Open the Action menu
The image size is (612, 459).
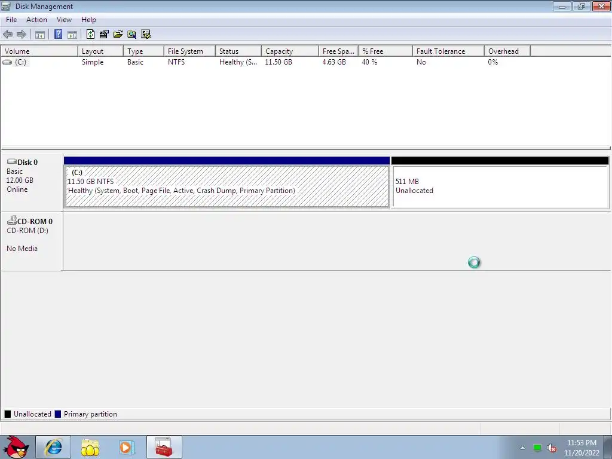click(x=36, y=20)
